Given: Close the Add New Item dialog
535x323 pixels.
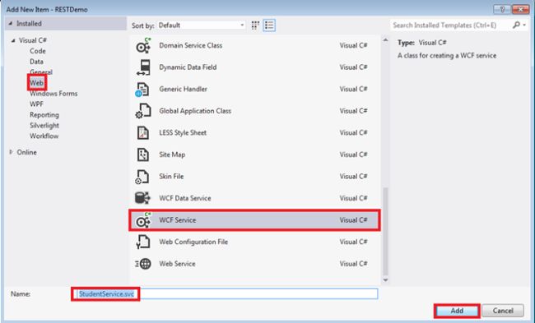Looking at the screenshot, I should point(520,9).
